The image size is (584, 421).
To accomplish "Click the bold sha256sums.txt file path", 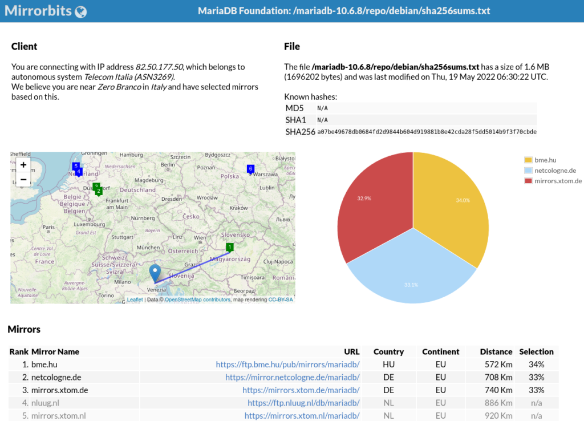I will (x=395, y=67).
